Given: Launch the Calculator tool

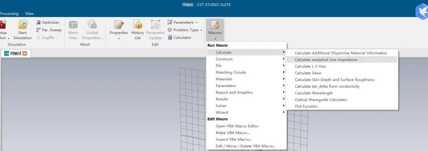Looking at the screenshot, I should (180, 38).
